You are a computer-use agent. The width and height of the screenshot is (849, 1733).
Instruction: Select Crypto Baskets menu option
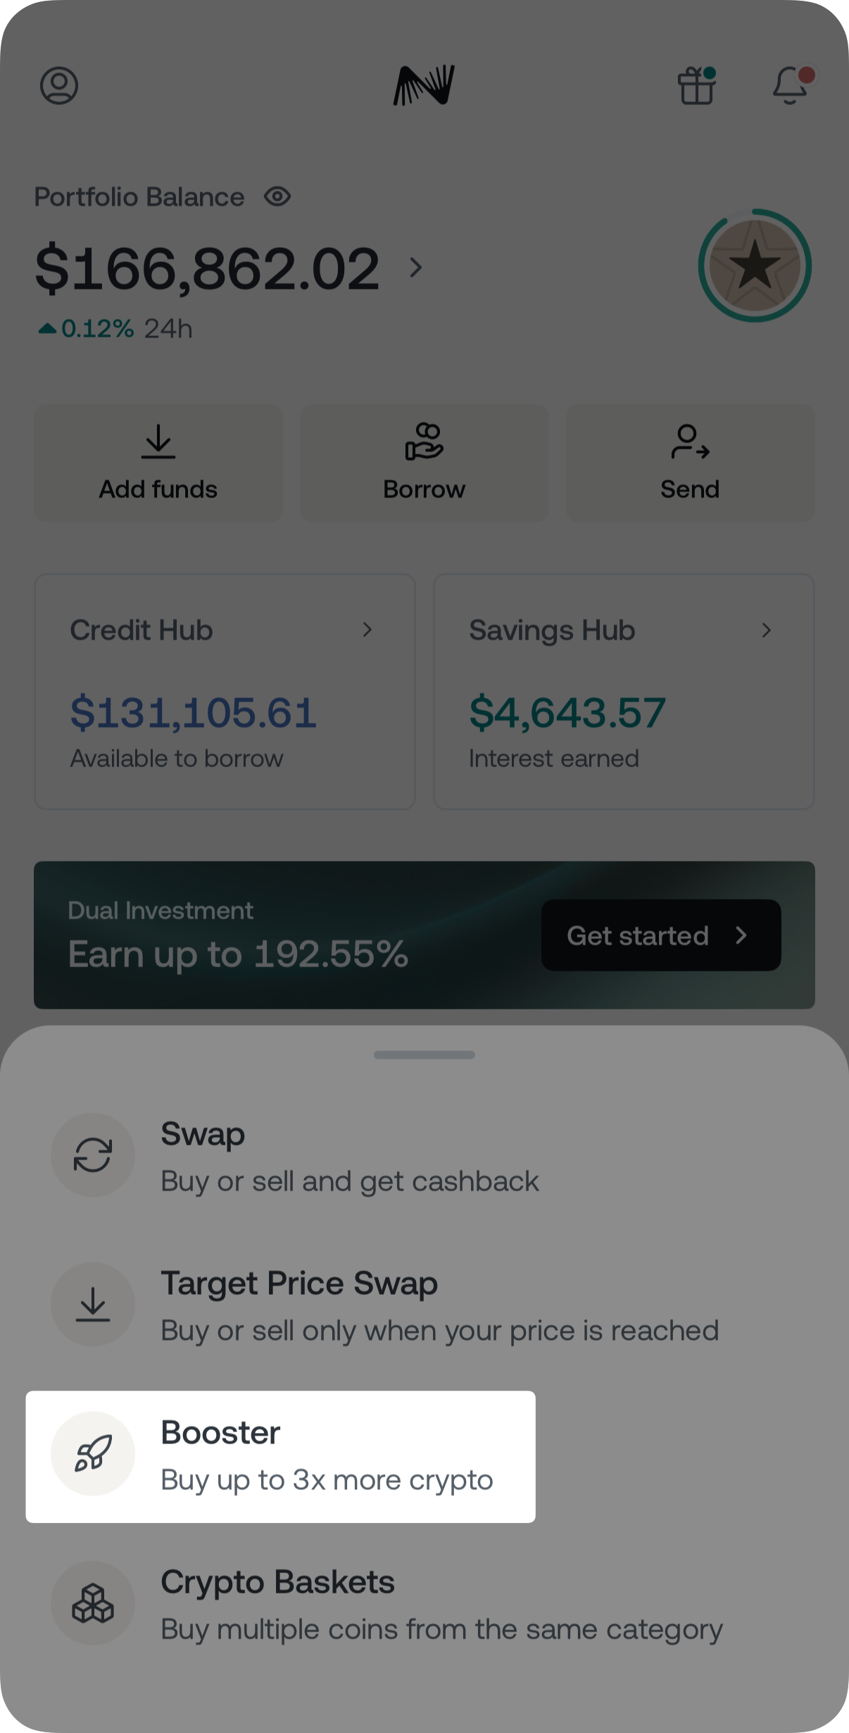(x=441, y=1605)
